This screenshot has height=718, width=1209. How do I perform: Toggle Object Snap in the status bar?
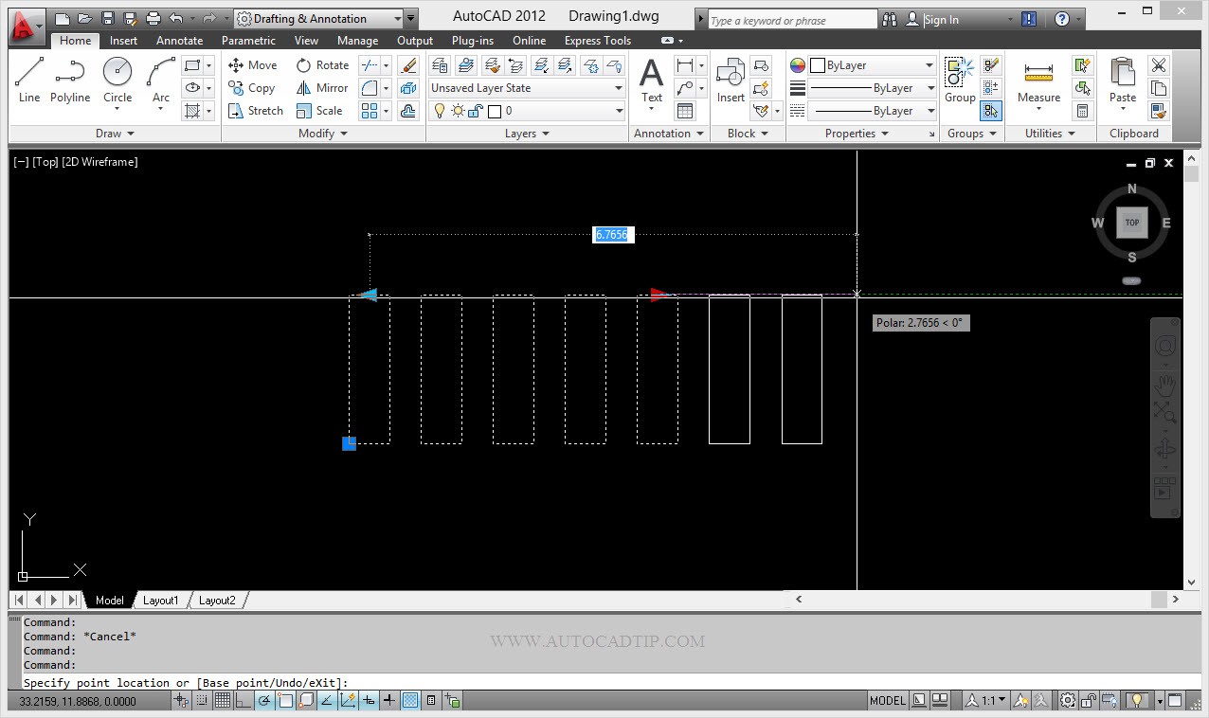tap(286, 700)
